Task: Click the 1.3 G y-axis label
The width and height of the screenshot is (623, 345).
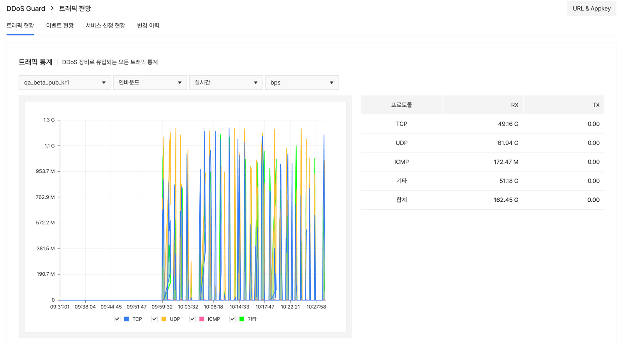Action: coord(49,120)
